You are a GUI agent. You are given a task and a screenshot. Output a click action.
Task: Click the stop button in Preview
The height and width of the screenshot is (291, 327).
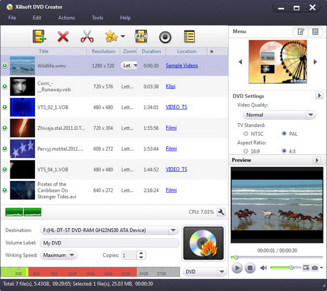250,268
